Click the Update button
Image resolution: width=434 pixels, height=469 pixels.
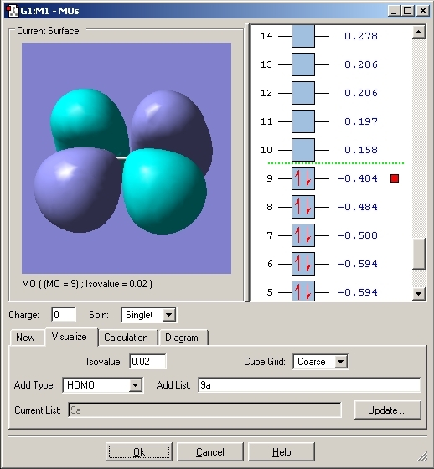388,410
